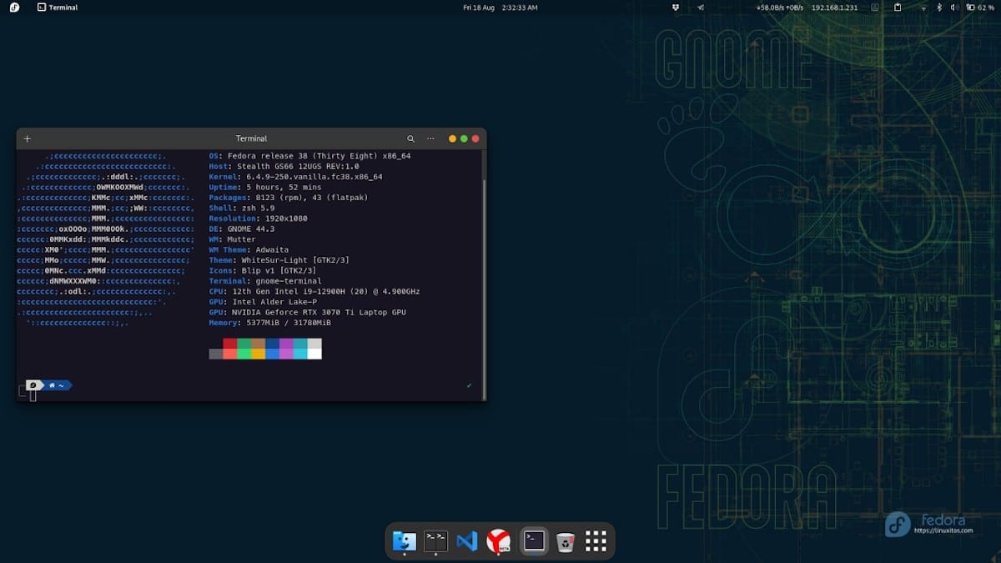1001x563 pixels.
Task: Click the yellow minimize button of Terminal
Action: [x=452, y=138]
